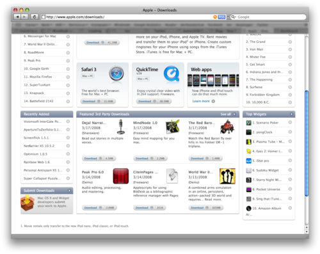Click the MindNode 1.0 app icon
This screenshot has height=254, width=320.
click(x=172, y=127)
